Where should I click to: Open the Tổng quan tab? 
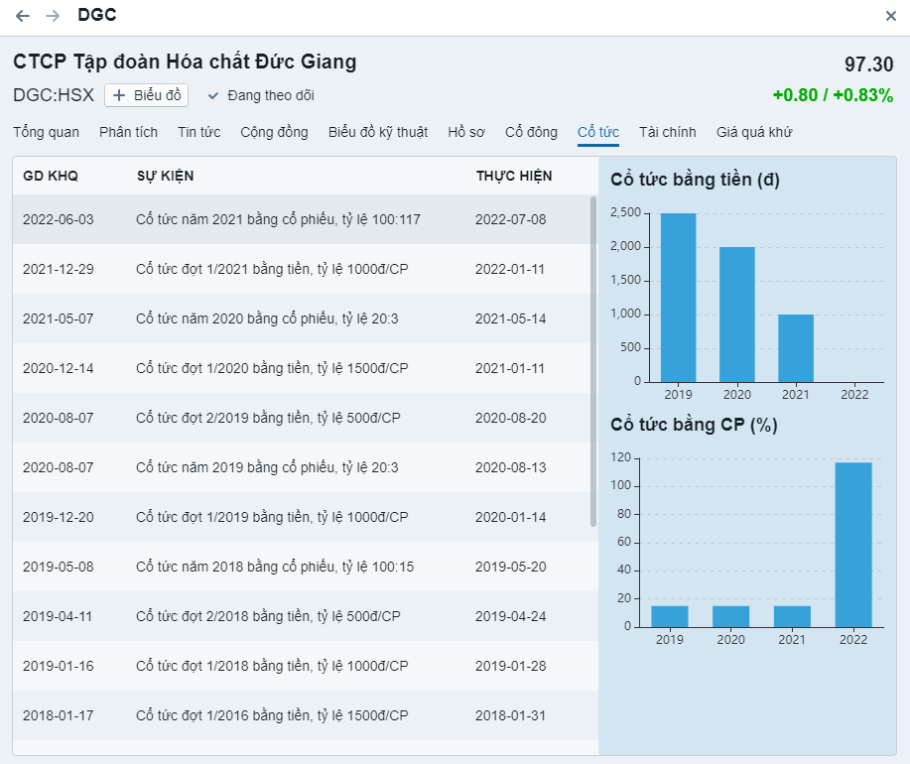46,132
